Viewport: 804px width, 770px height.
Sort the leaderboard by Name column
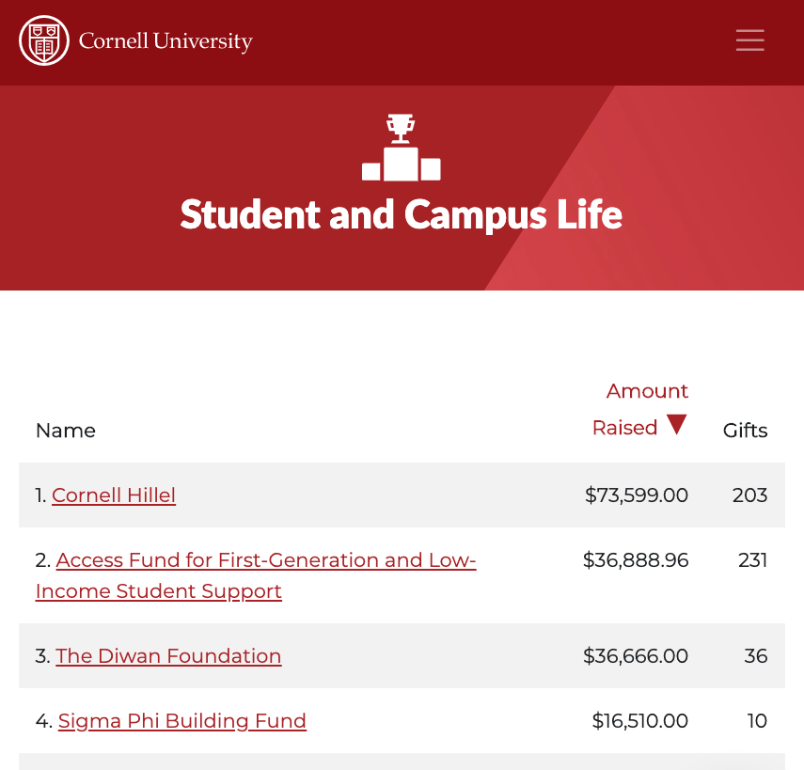(66, 431)
